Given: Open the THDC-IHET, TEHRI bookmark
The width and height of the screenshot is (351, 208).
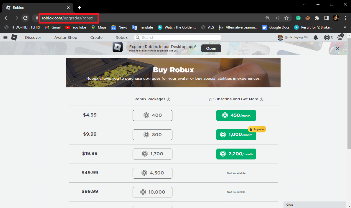Looking at the screenshot, I should tap(22, 27).
